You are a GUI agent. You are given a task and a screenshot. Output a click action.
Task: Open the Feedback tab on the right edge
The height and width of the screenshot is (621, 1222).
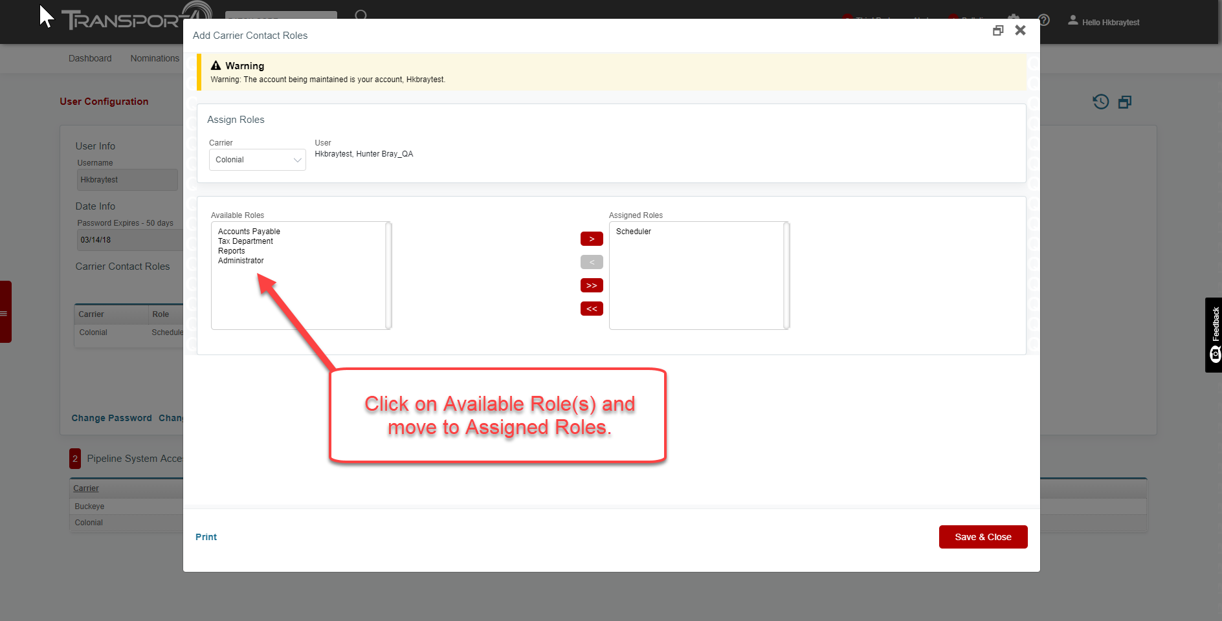coord(1214,334)
